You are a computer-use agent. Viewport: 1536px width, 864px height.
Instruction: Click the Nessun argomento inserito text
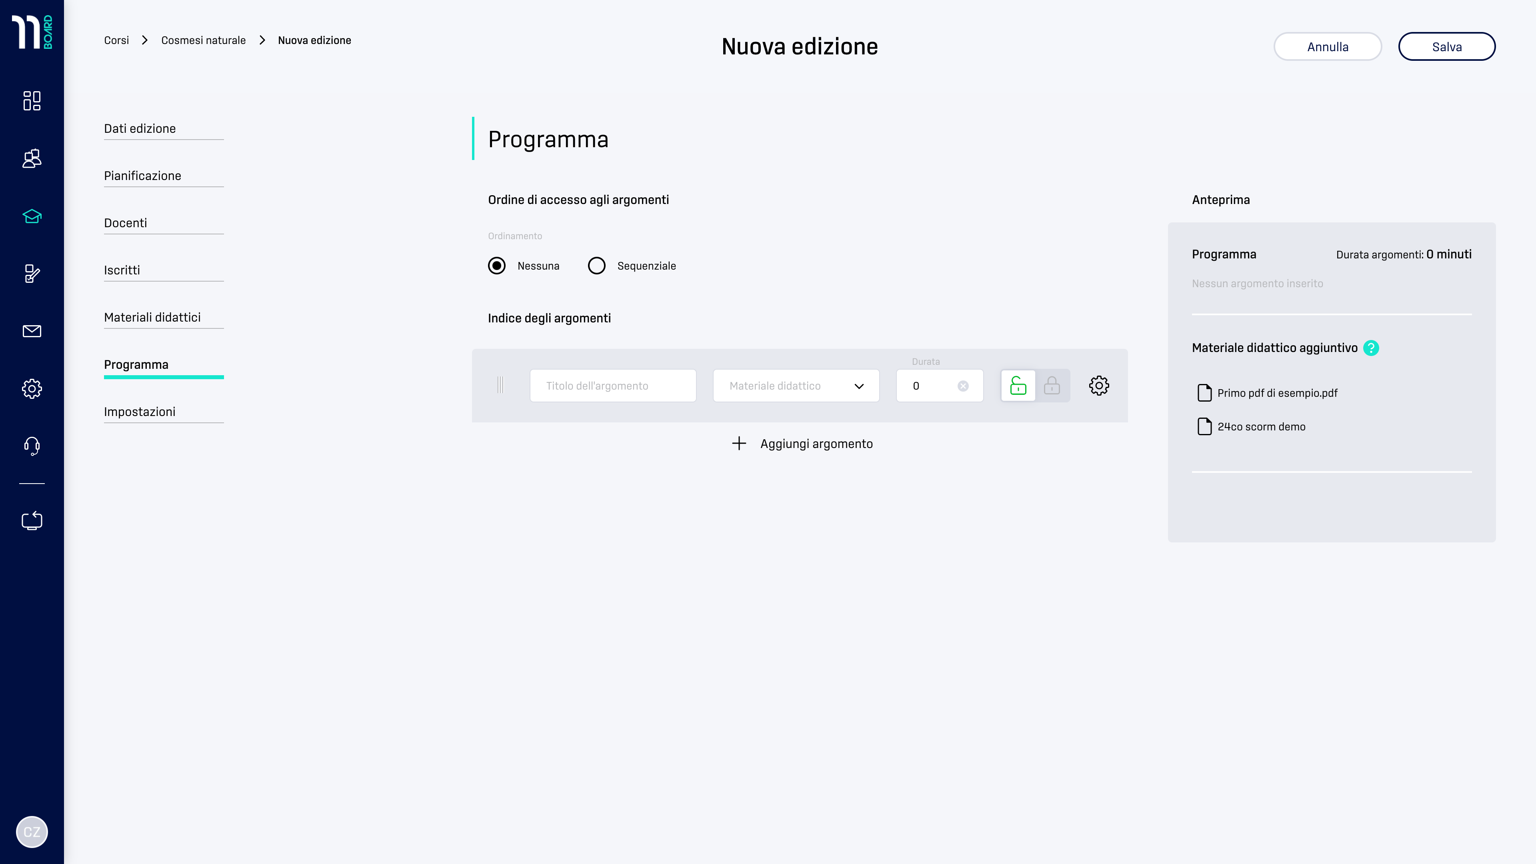click(1257, 283)
